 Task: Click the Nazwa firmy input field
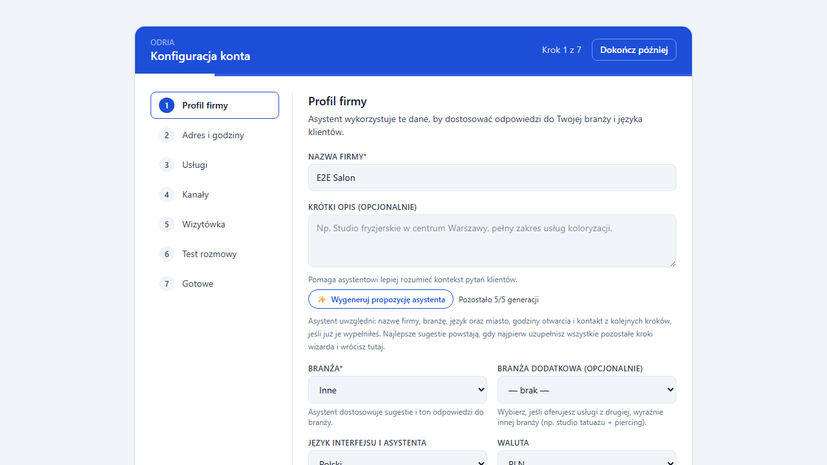(492, 178)
